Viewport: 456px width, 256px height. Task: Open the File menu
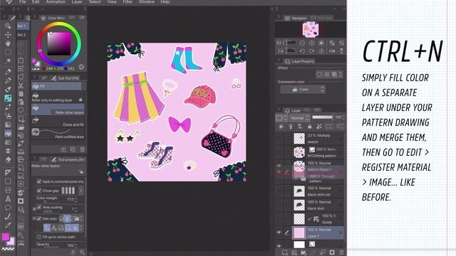point(22,1)
